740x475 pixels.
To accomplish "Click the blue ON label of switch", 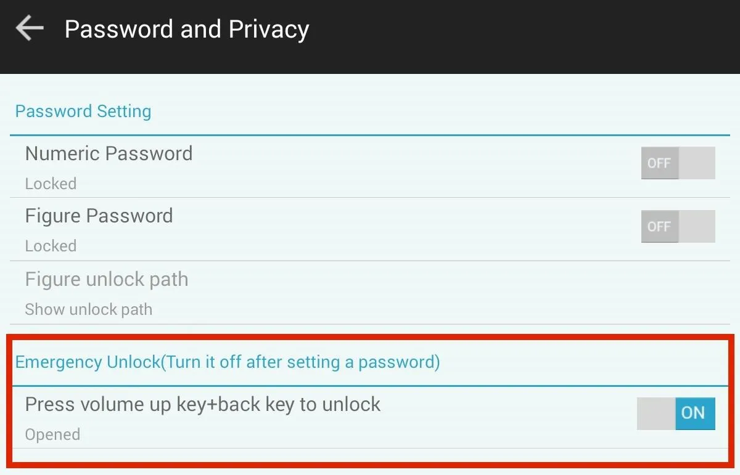I will point(695,413).
